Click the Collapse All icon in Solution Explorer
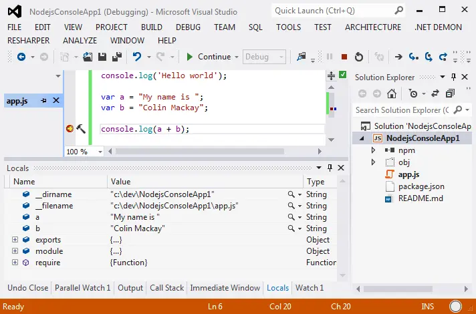 point(450,94)
